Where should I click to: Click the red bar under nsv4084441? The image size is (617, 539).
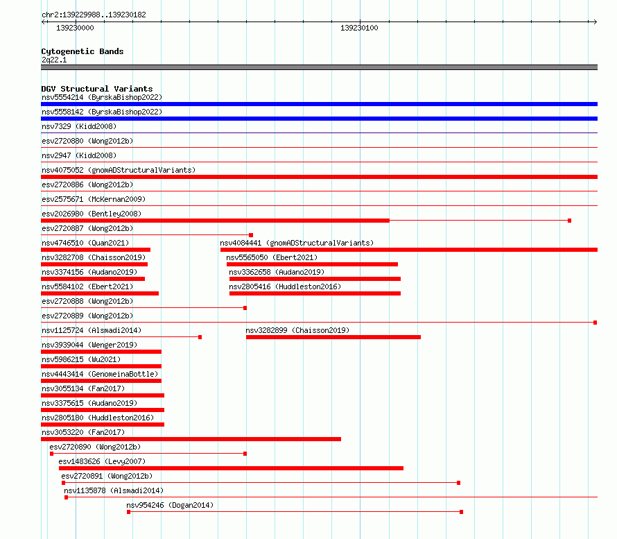409,250
